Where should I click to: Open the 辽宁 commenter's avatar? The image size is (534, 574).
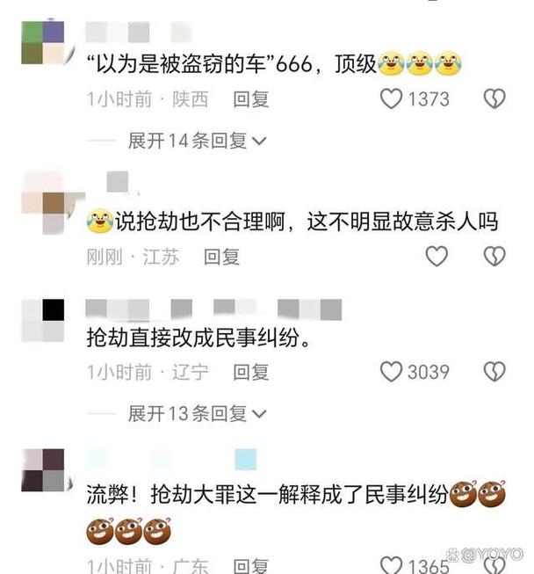click(43, 320)
